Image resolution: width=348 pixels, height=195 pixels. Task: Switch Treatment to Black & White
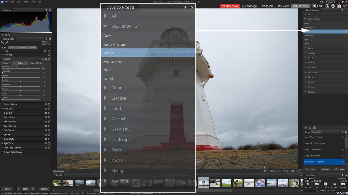tap(36, 63)
